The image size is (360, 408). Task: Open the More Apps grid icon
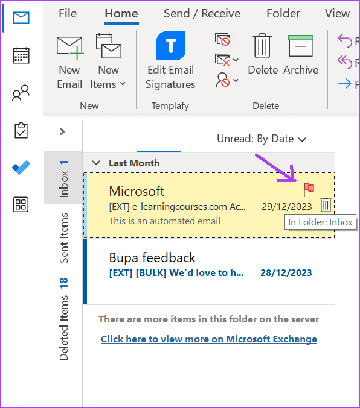pos(21,204)
